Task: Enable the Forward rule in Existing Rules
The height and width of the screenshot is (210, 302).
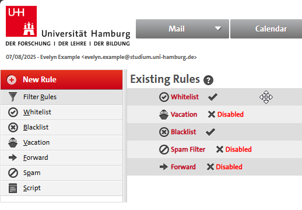Action: coord(224,167)
